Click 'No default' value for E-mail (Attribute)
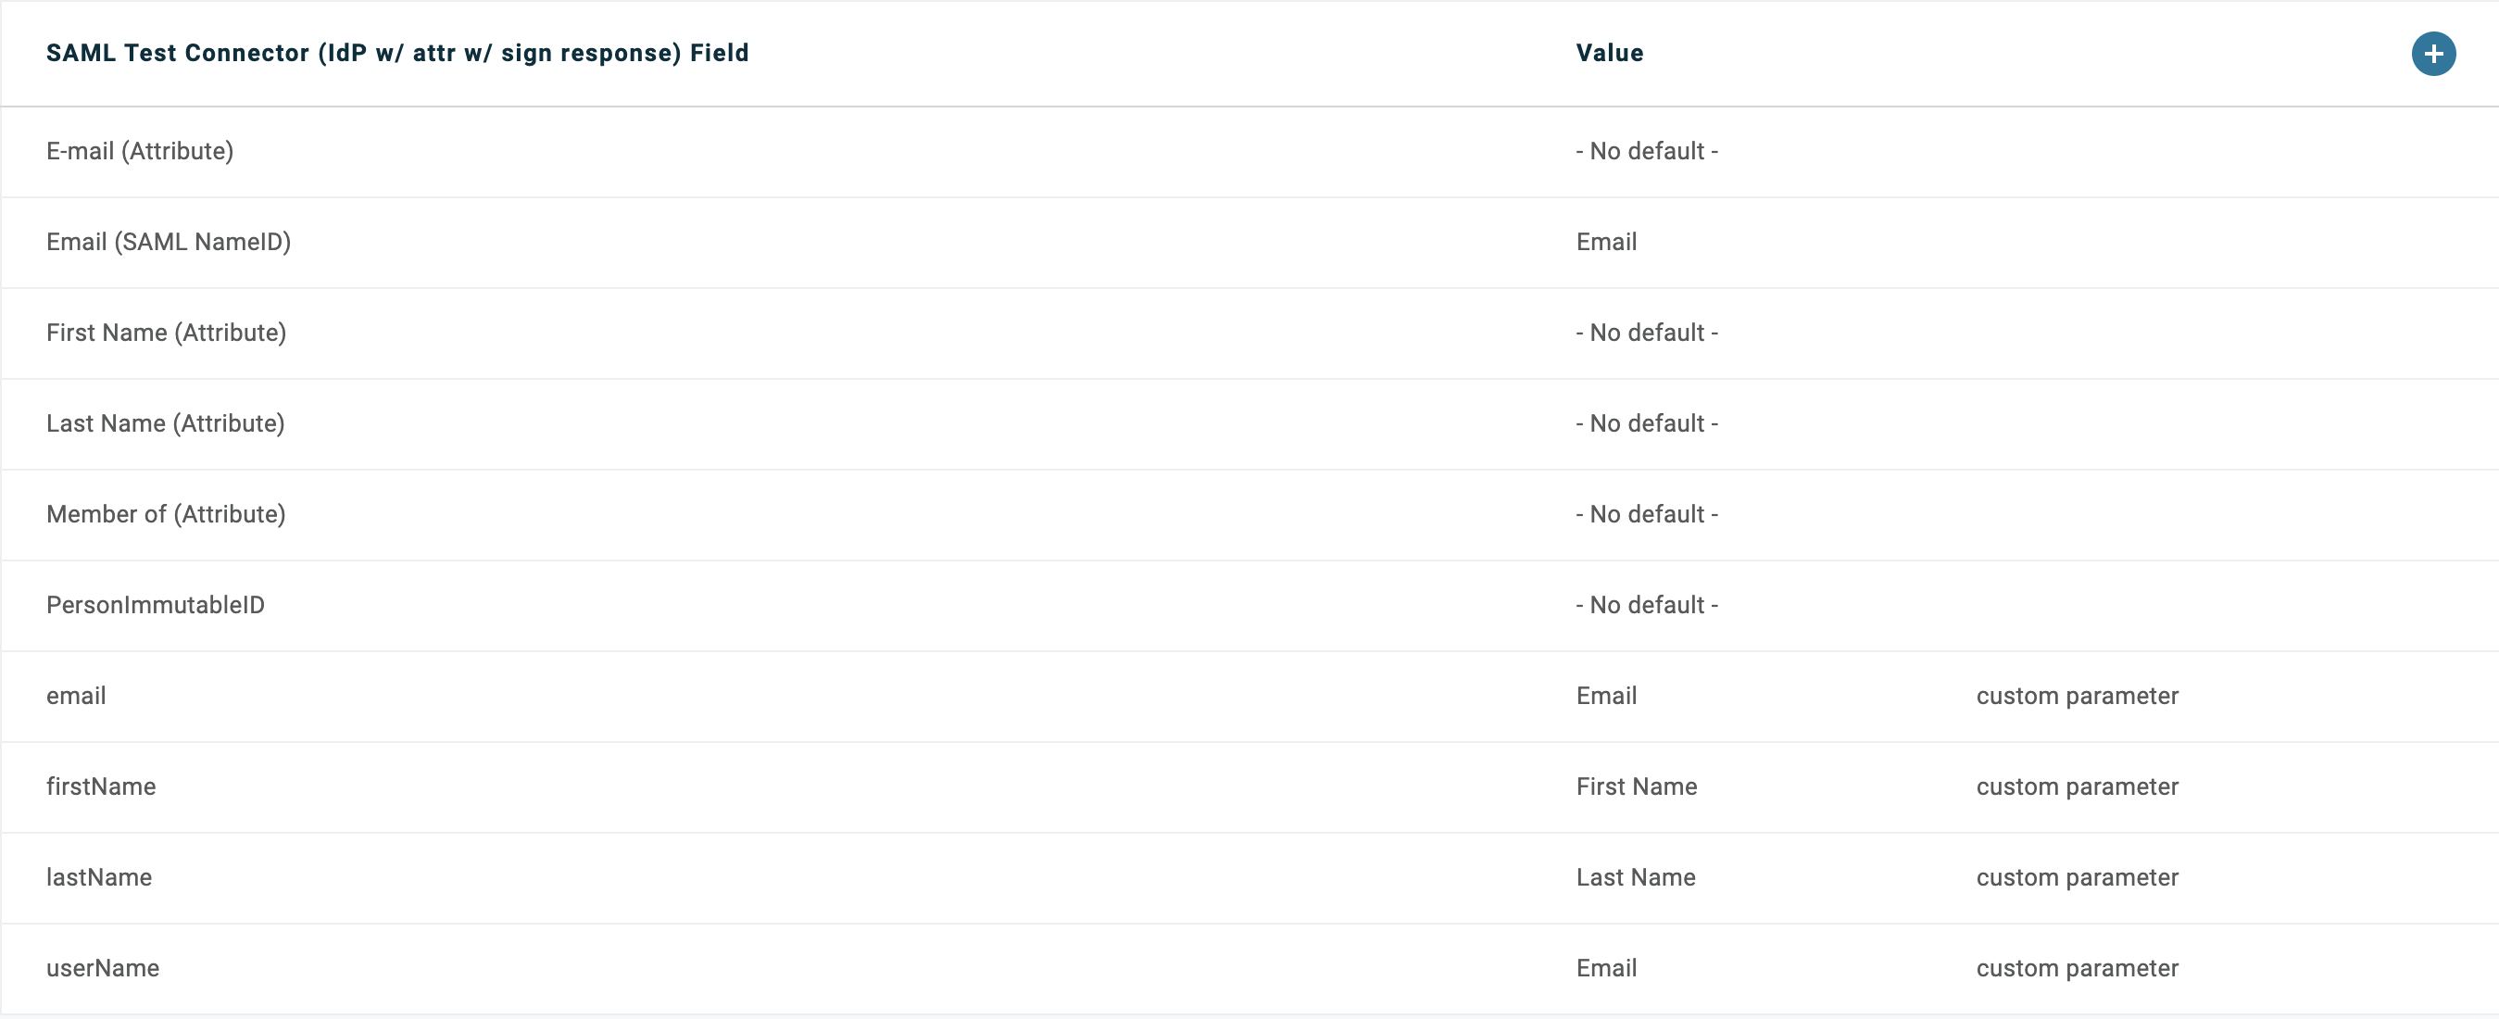Viewport: 2499px width, 1019px height. click(1646, 151)
